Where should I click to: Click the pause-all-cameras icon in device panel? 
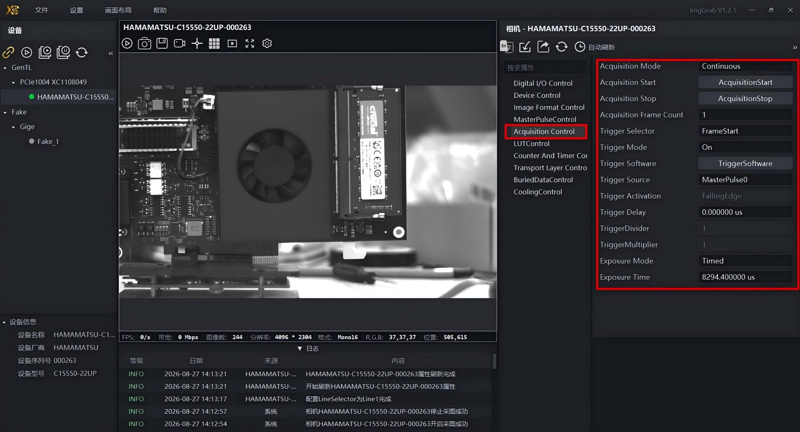pyautogui.click(x=63, y=52)
